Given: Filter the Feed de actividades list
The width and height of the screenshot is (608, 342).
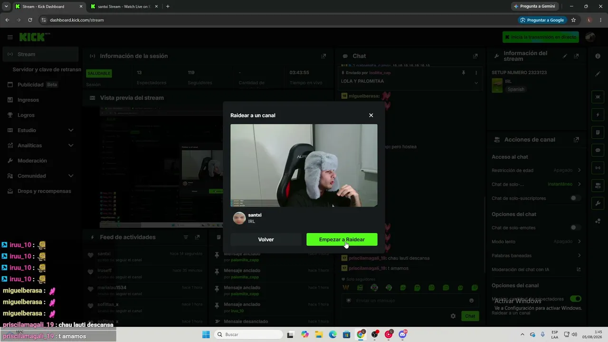Looking at the screenshot, I should 186,237.
